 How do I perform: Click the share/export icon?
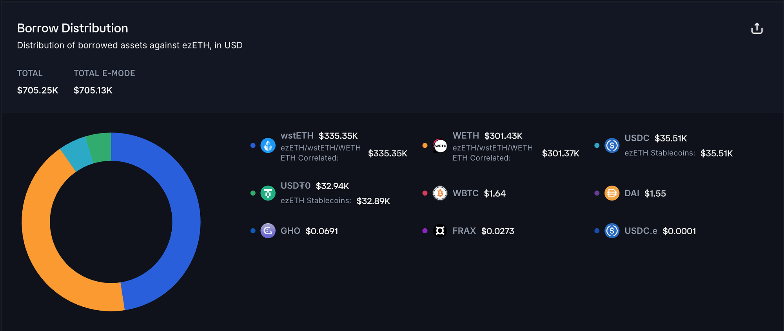pos(757,29)
